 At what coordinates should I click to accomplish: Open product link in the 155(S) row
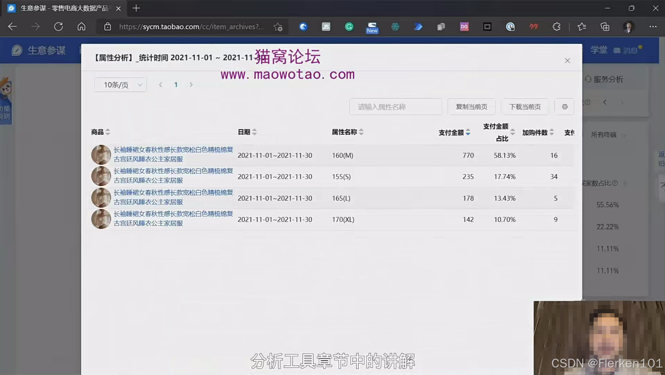(x=173, y=176)
